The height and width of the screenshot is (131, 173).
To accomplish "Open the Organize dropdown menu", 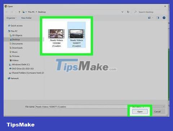I will click(x=11, y=18).
